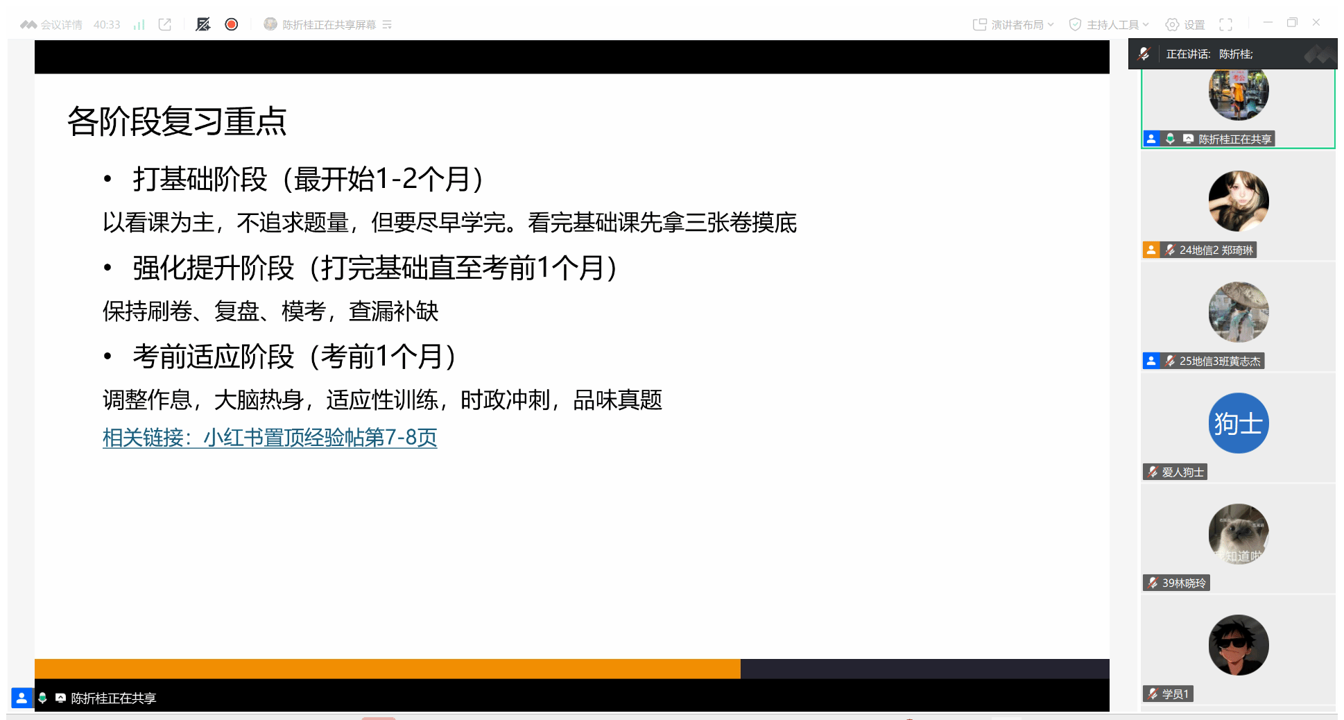Click the avatar of 学员1
This screenshot has width=1344, height=720.
(1239, 645)
